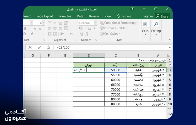Open the text Orientation tool
The image size is (196, 125).
click(62, 34)
